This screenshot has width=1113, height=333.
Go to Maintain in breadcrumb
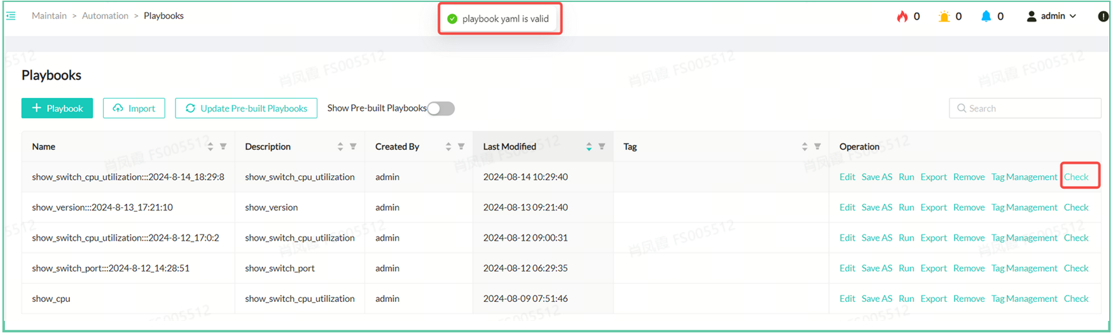click(49, 16)
